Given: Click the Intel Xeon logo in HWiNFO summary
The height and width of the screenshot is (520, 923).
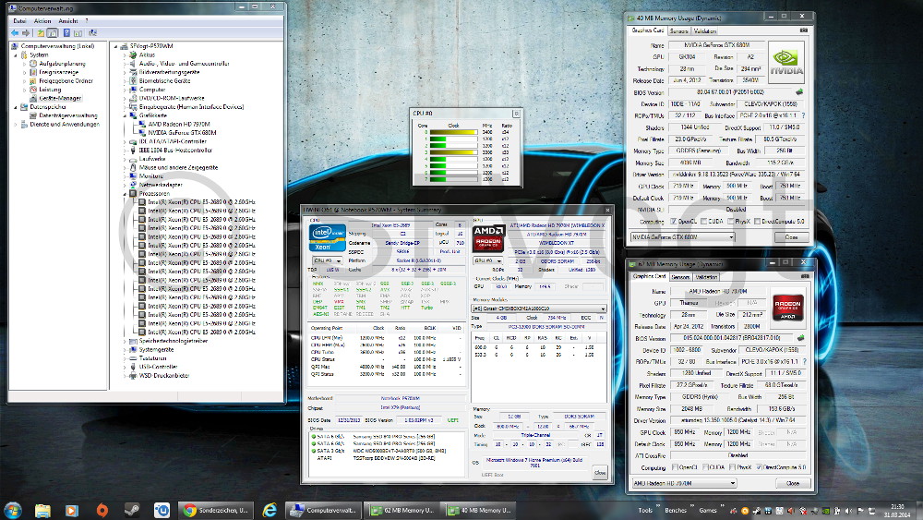Looking at the screenshot, I should 328,238.
